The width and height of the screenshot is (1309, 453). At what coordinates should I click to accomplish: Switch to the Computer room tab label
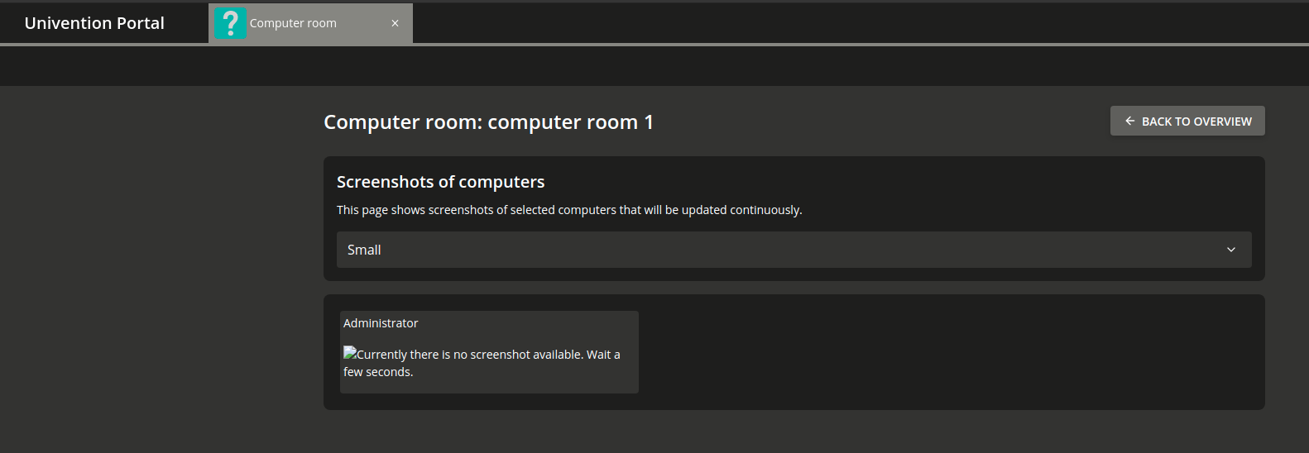(293, 23)
